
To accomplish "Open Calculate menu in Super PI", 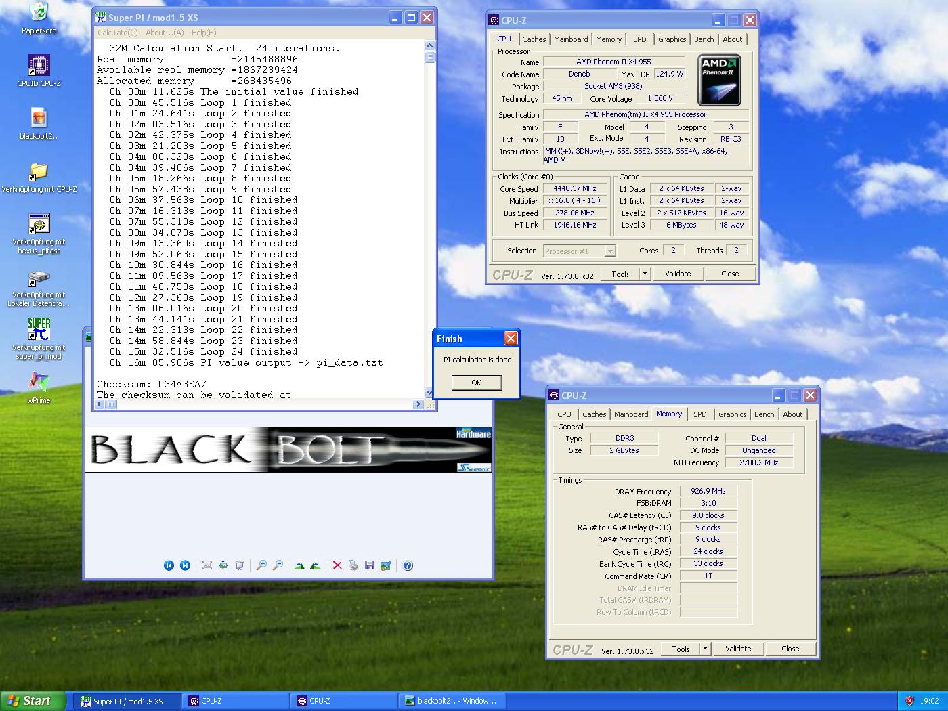I will pyautogui.click(x=117, y=33).
